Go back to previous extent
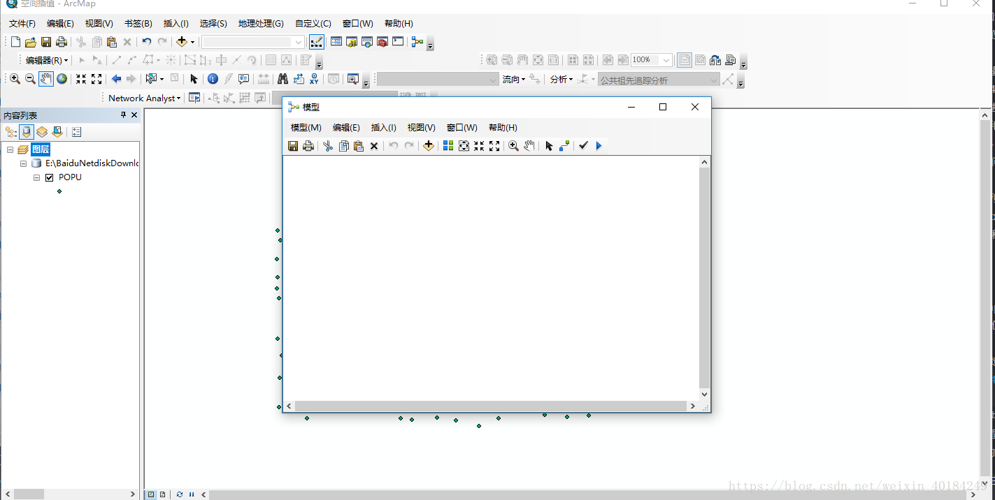The width and height of the screenshot is (995, 500). click(116, 79)
